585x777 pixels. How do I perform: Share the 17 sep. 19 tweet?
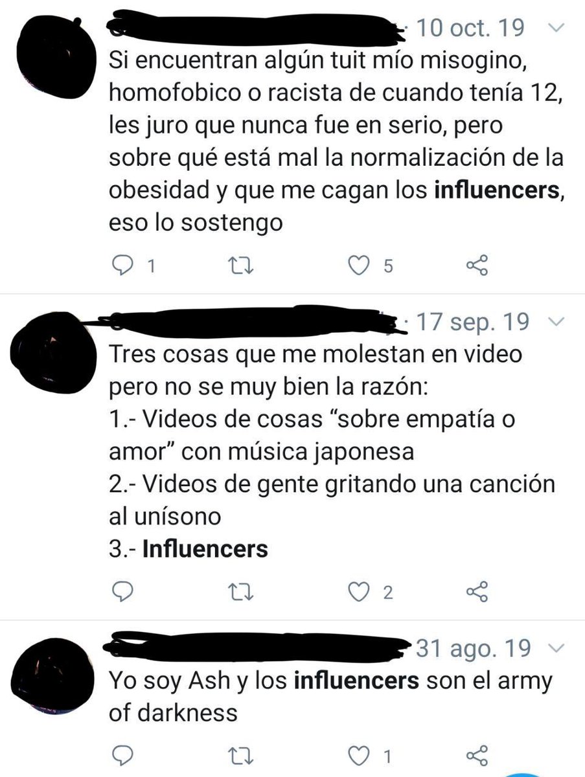pos(476,591)
